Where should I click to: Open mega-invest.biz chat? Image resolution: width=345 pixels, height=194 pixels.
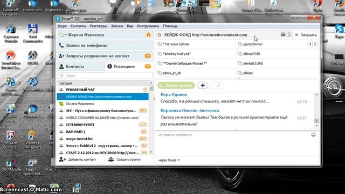pos(103,139)
